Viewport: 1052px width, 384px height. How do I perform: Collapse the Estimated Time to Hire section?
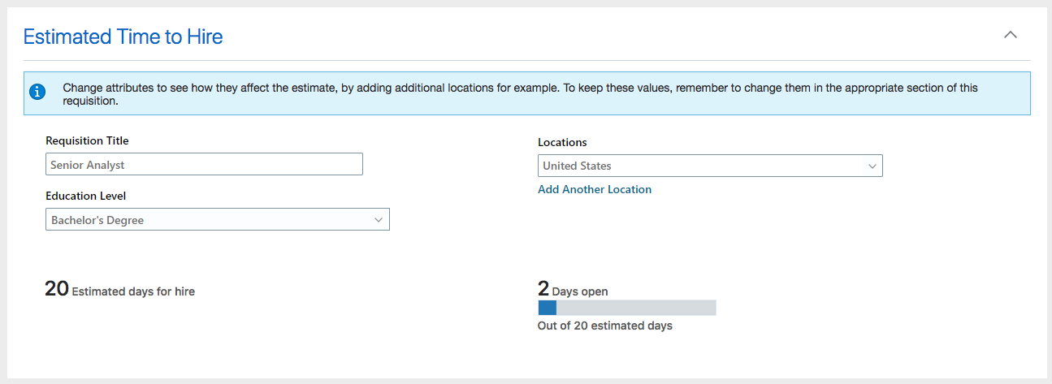pyautogui.click(x=1010, y=35)
